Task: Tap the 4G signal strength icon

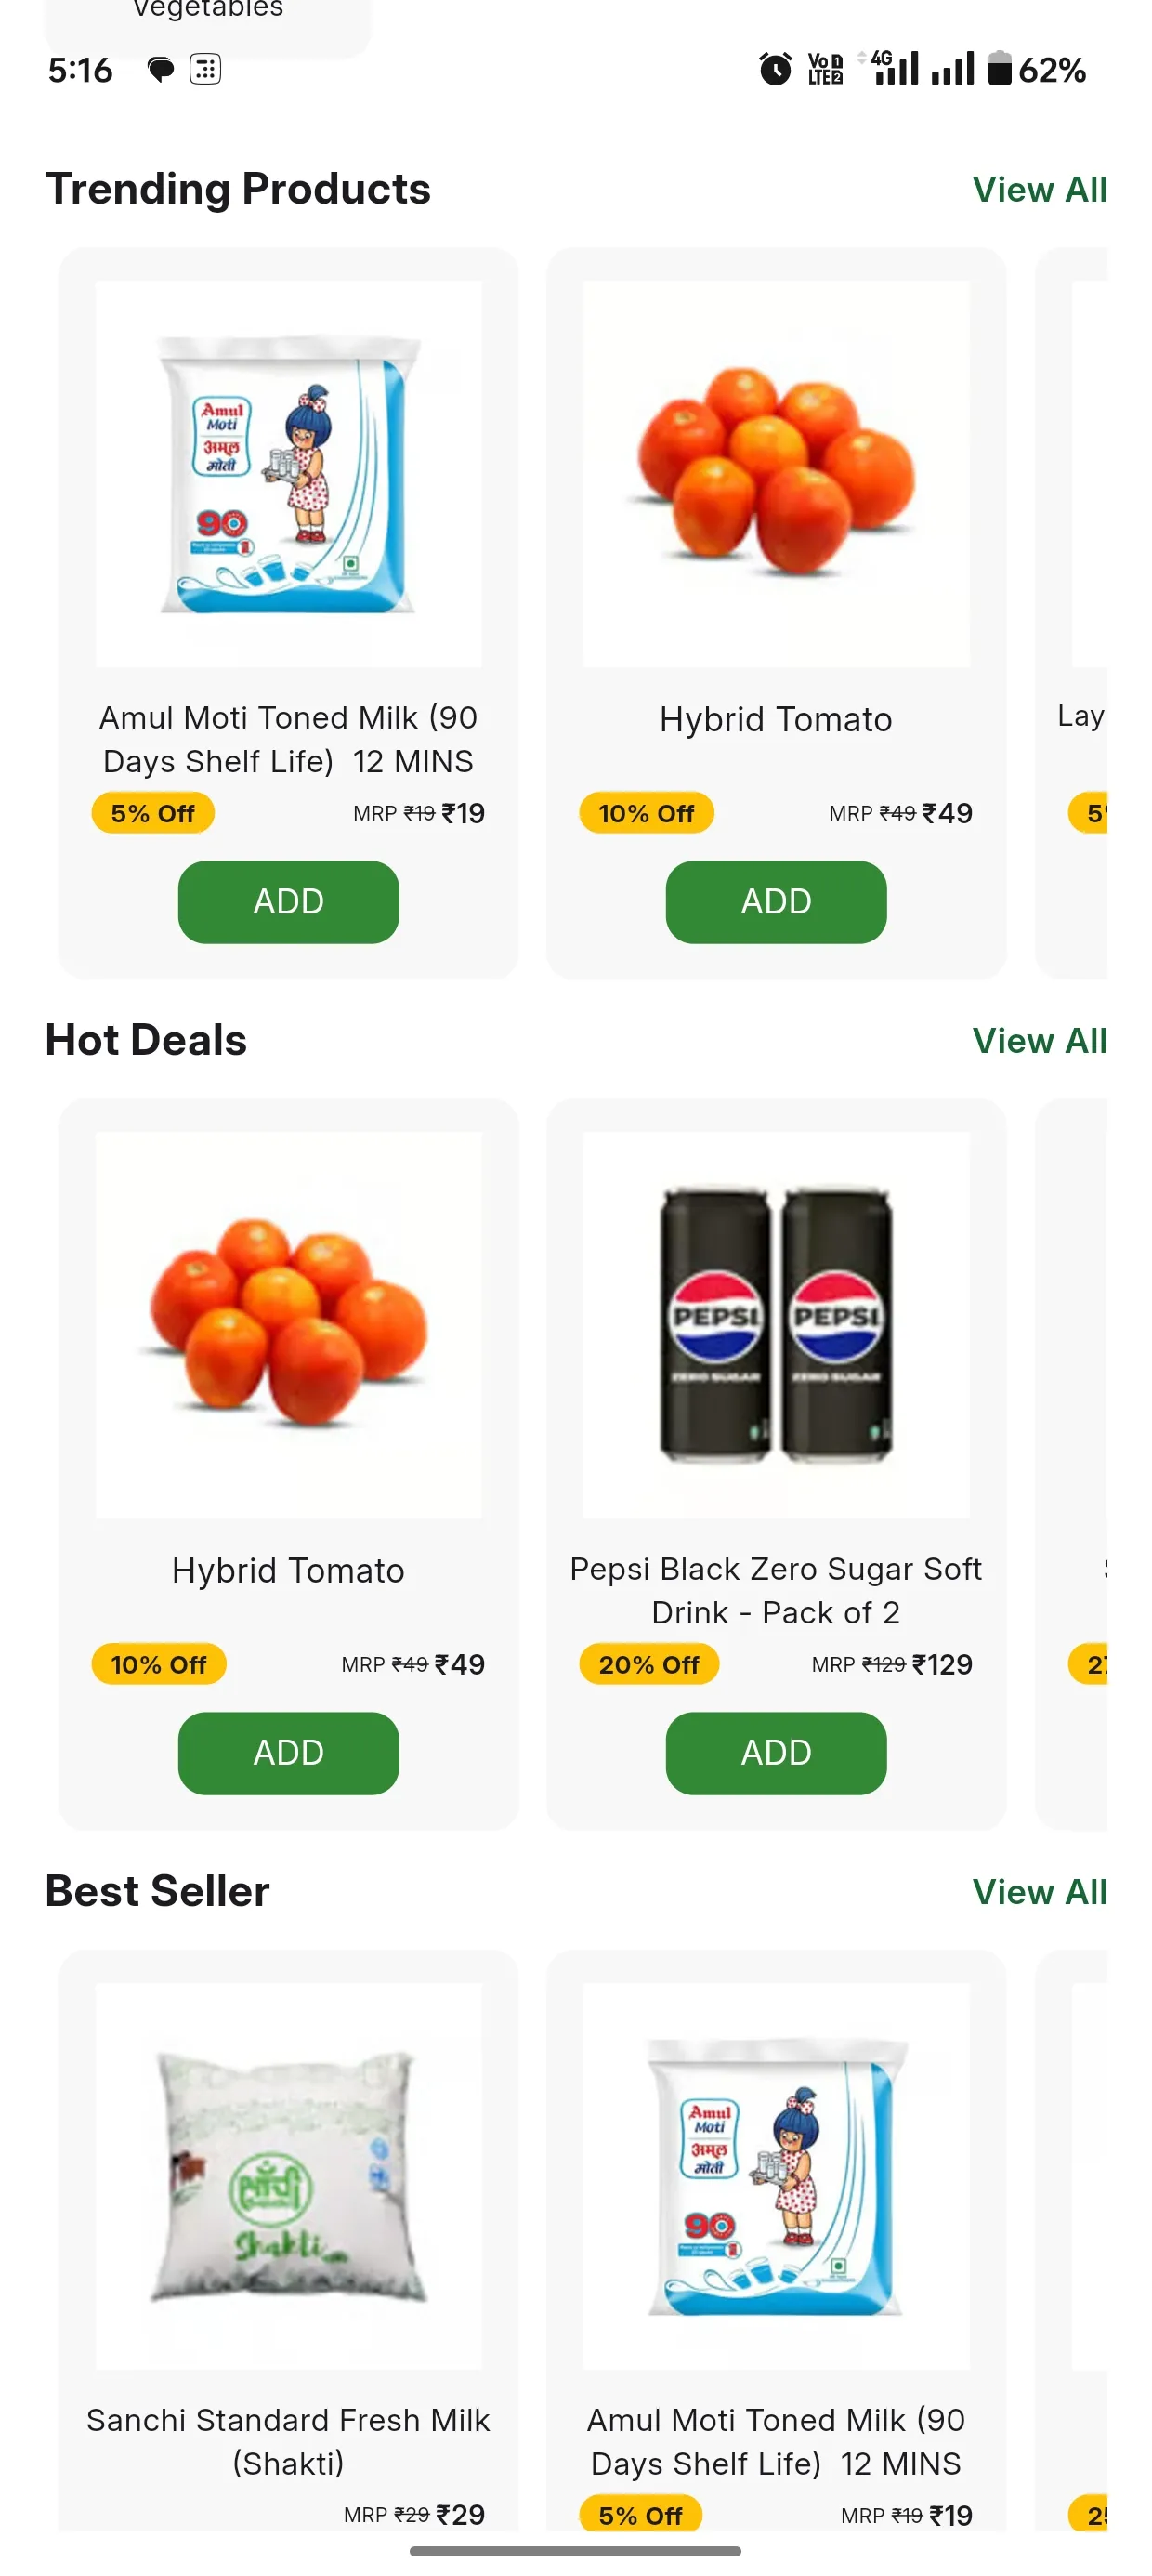Action: [894, 68]
